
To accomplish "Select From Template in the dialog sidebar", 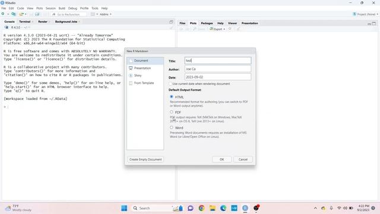I will (x=145, y=83).
